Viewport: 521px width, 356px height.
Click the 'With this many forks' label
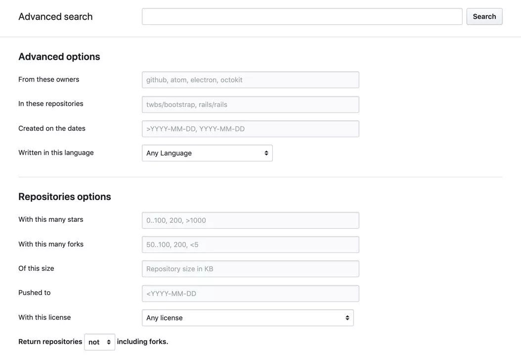coord(51,244)
